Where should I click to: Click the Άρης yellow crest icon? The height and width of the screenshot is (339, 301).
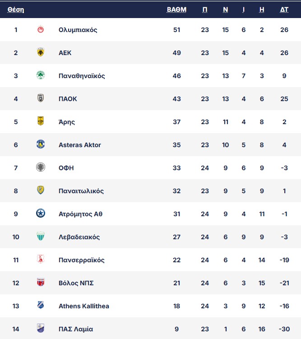41,121
